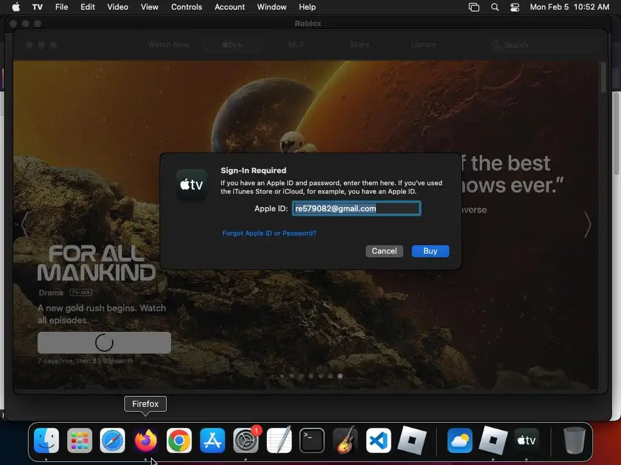Switch to the Apple TV+ tab
The height and width of the screenshot is (465, 621).
232,45
